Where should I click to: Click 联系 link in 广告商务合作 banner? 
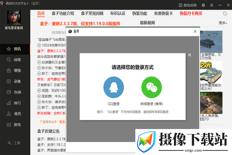tap(62, 122)
